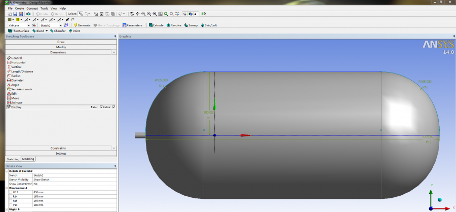Click the Sweep tool
The height and width of the screenshot is (212, 456).
(x=191, y=25)
